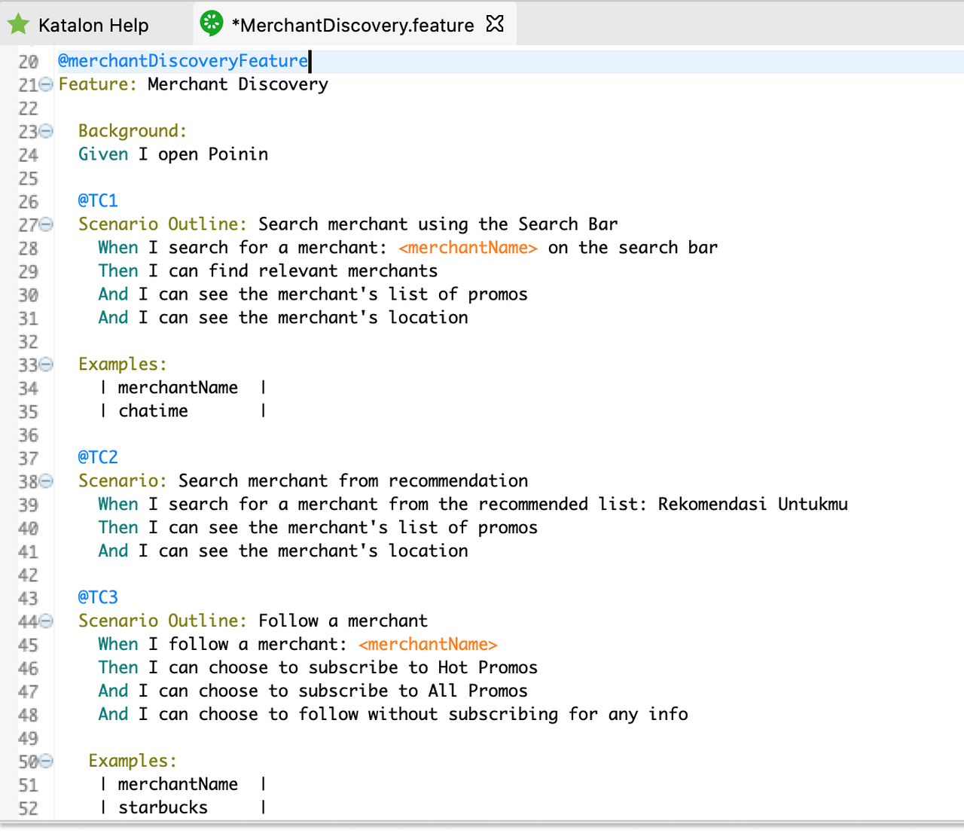Click the merchantName header on line 34
Viewport: 964px width, 833px height.
[178, 388]
